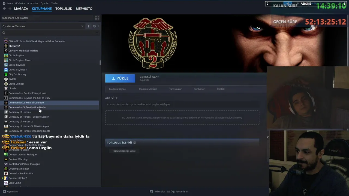Open the Steam menu
349x196 pixels.
pos(8,3)
